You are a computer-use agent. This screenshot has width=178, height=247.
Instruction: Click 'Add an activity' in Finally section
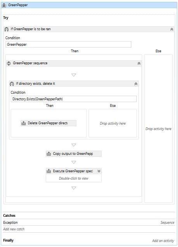pyautogui.click(x=163, y=241)
